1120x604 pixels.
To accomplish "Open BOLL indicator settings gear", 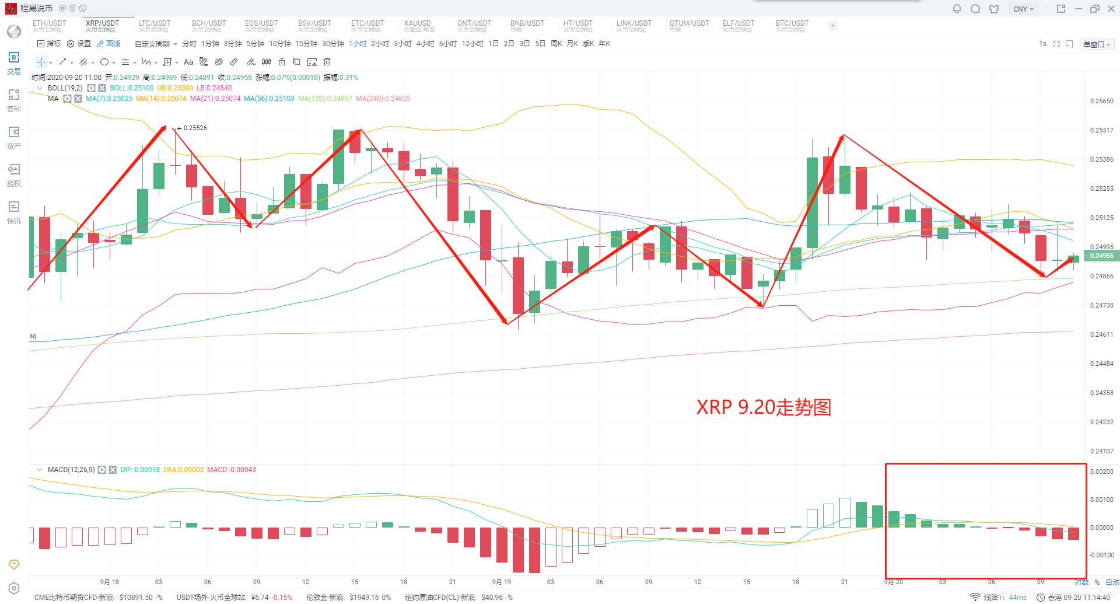I will [x=91, y=88].
